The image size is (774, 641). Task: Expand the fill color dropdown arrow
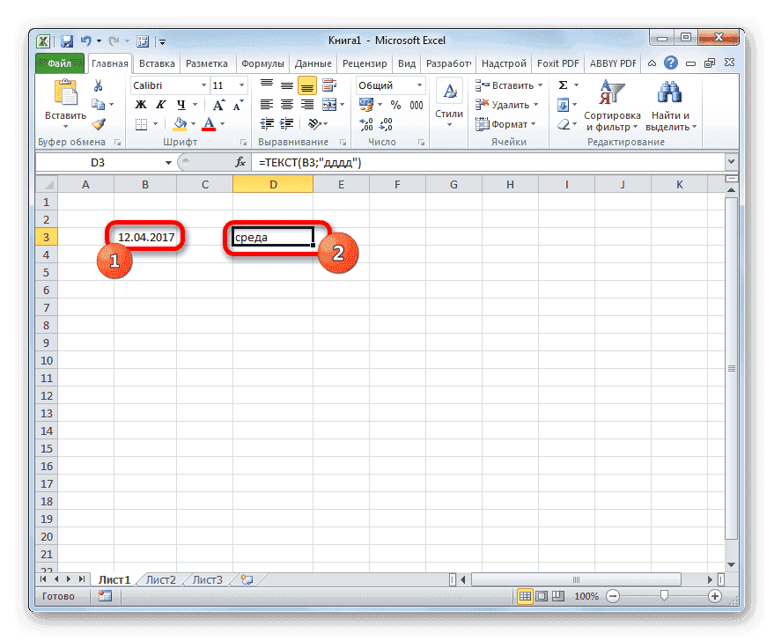193,122
